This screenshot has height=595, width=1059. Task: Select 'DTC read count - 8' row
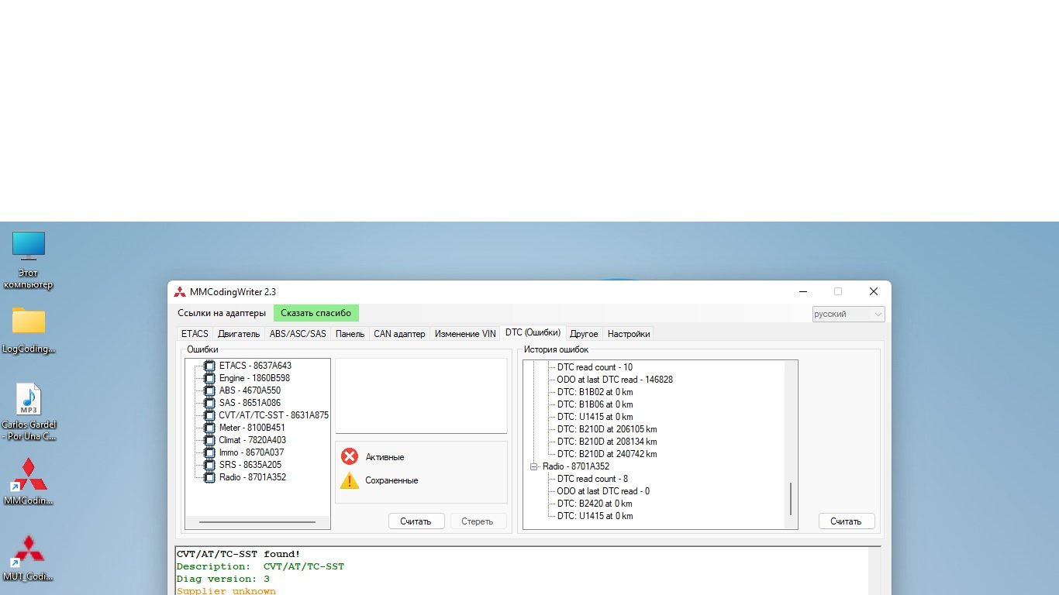(592, 479)
